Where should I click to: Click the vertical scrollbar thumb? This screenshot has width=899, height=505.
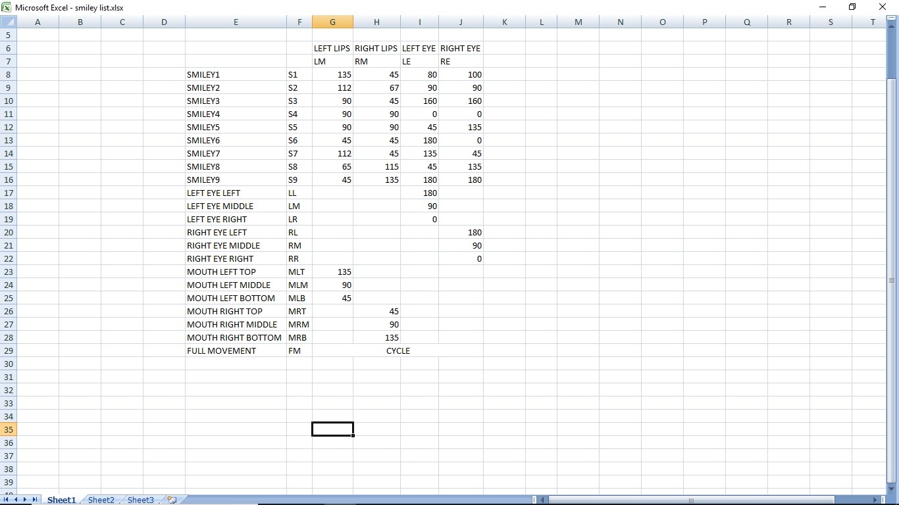tap(892, 279)
